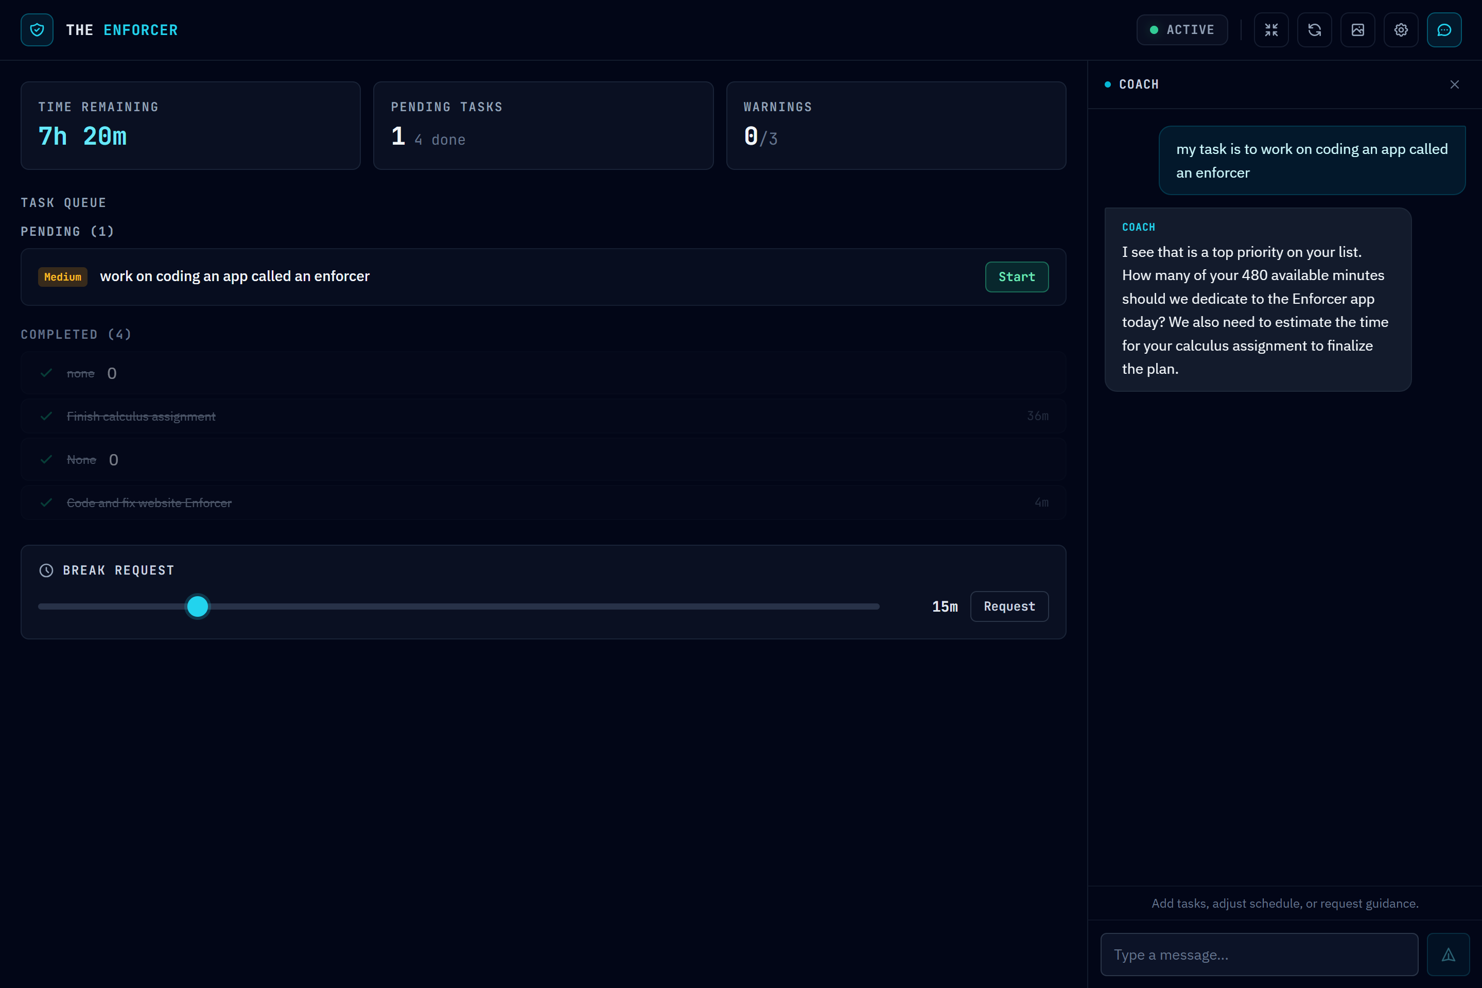Image resolution: width=1482 pixels, height=988 pixels.
Task: Focus the Type a message input
Action: pos(1259,955)
